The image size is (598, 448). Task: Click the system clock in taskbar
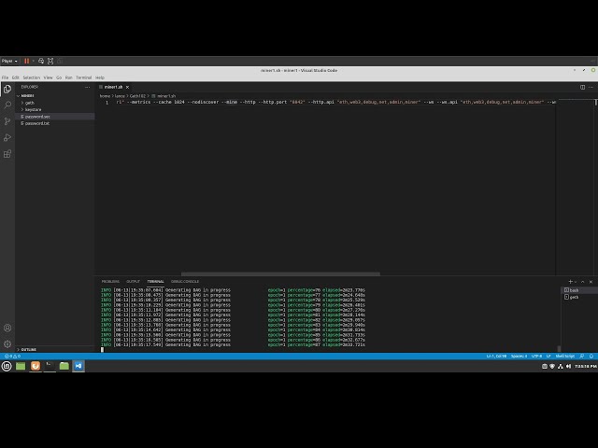(586, 366)
